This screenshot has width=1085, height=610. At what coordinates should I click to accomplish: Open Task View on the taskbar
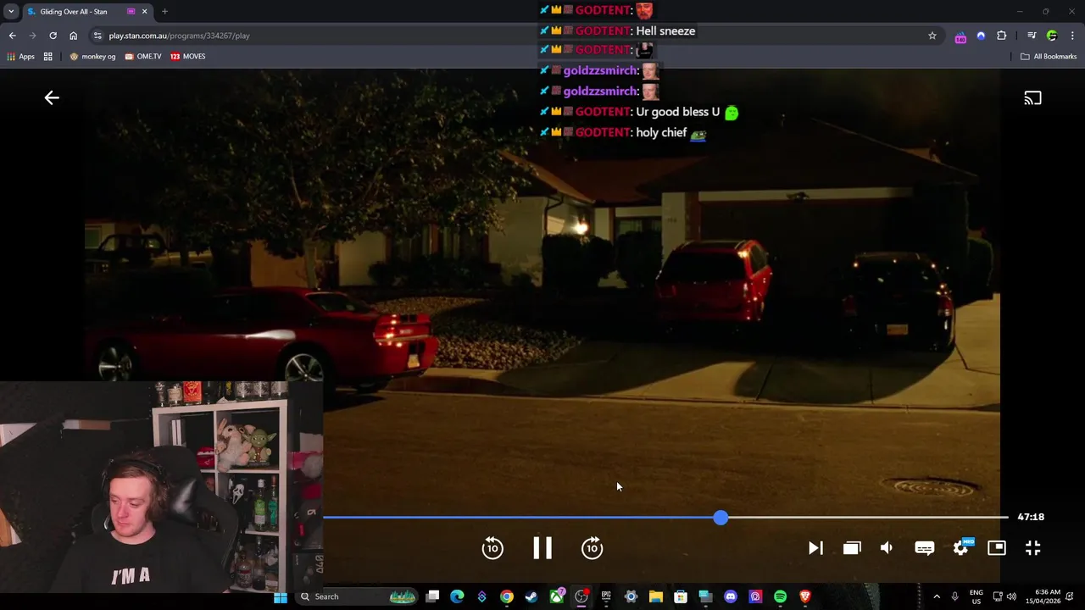pyautogui.click(x=432, y=596)
